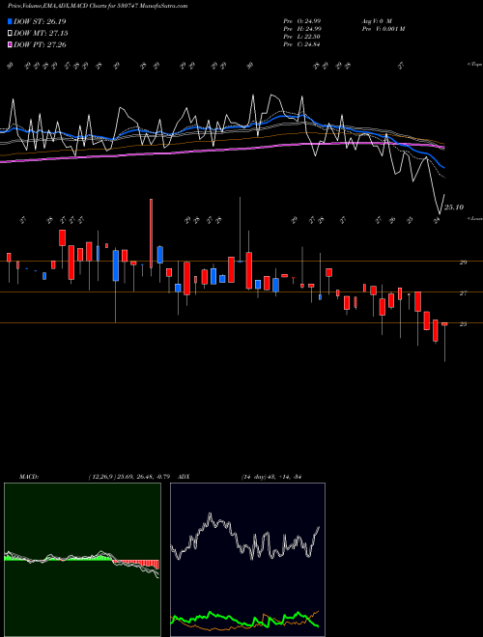Click the 25.10 last price label
483x637 pixels.
tap(454, 208)
